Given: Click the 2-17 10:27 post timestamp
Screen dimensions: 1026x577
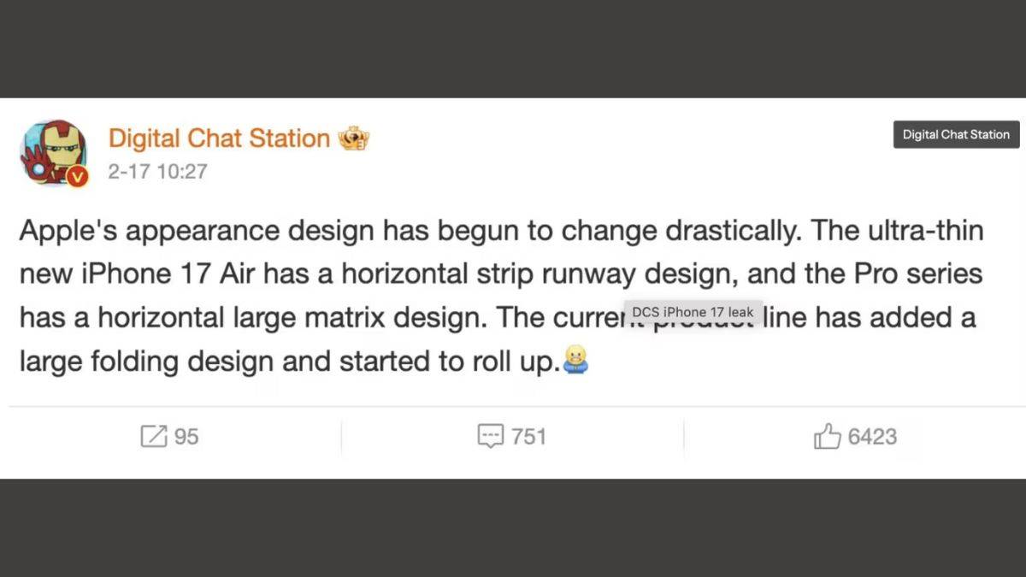Looking at the screenshot, I should [157, 171].
